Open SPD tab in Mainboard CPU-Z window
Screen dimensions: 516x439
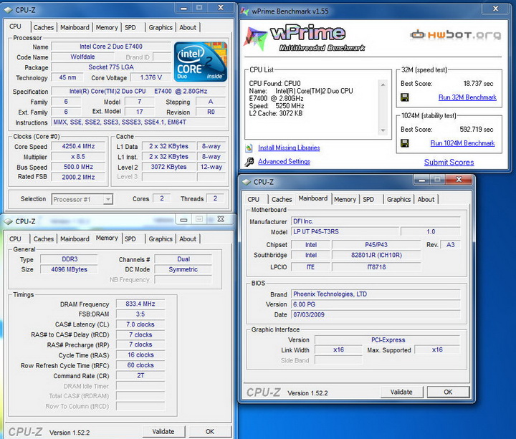[368, 200]
